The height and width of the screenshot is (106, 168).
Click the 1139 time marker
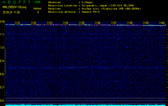pos(146,23)
